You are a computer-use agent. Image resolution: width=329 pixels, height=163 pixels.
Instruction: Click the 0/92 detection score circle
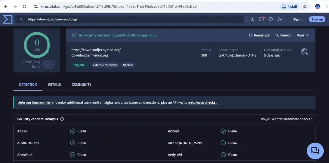tap(37, 45)
